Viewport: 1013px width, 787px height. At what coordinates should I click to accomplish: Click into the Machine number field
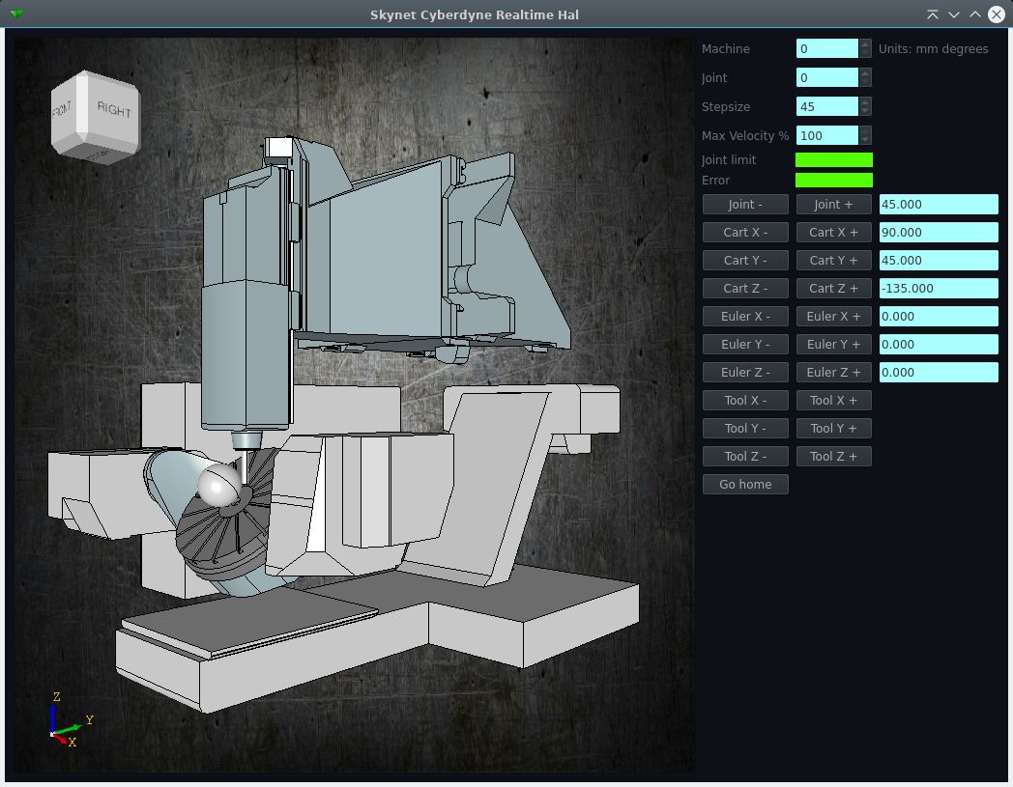827,48
